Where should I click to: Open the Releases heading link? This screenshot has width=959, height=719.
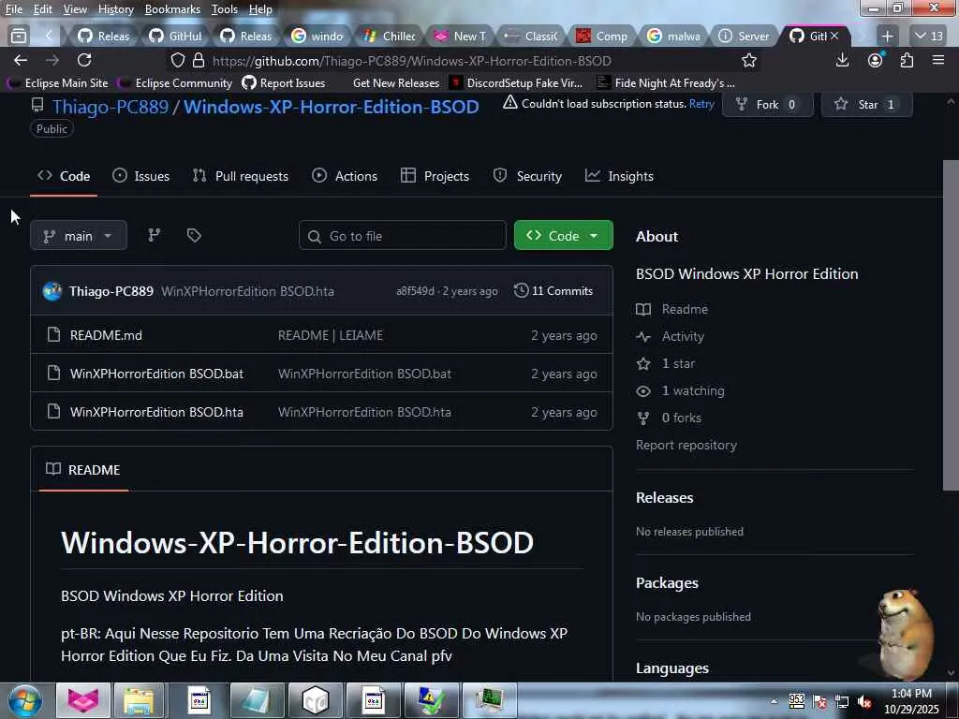(x=664, y=498)
